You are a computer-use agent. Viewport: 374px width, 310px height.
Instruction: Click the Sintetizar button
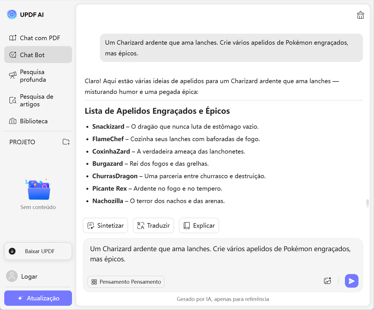tap(105, 225)
